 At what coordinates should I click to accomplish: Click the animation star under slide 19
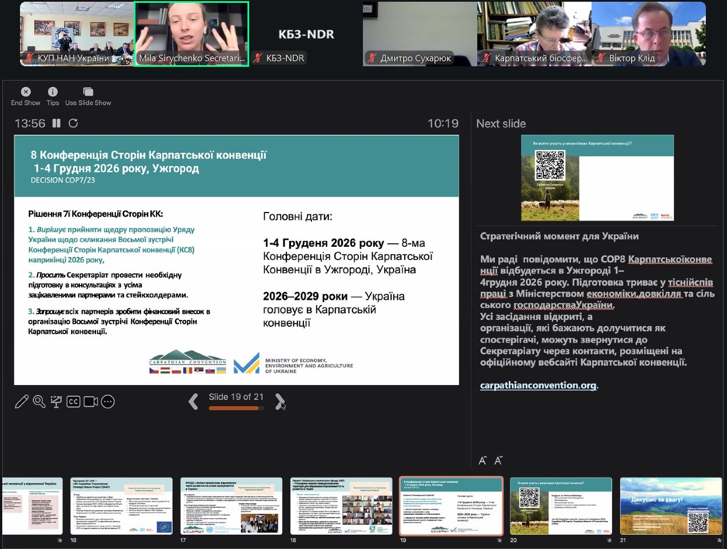click(499, 540)
